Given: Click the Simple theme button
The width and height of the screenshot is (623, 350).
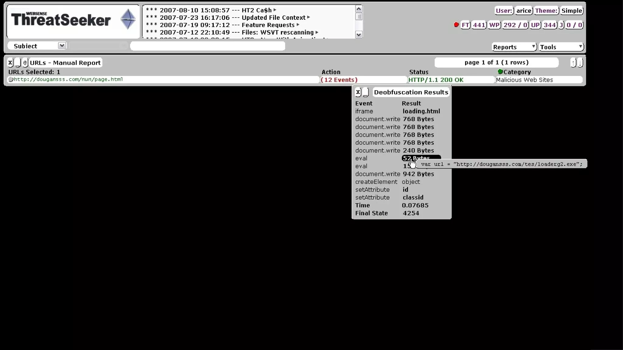Looking at the screenshot, I should point(572,11).
